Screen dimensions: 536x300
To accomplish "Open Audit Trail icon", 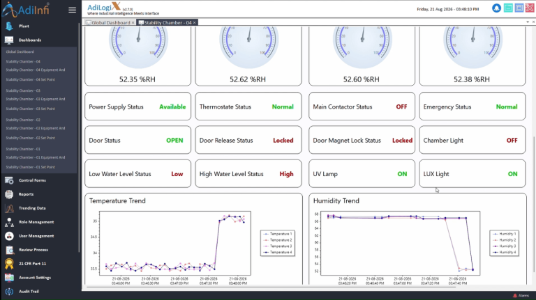I will [9, 292].
